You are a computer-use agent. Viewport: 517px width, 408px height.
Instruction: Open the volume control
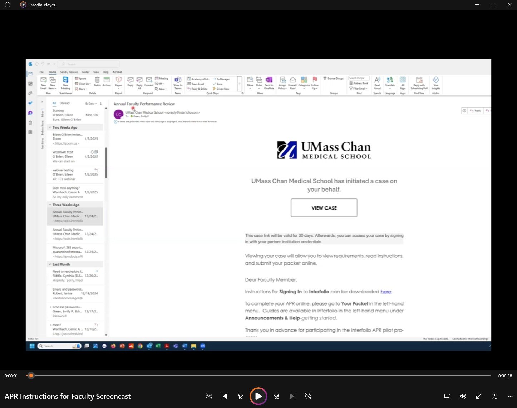463,396
